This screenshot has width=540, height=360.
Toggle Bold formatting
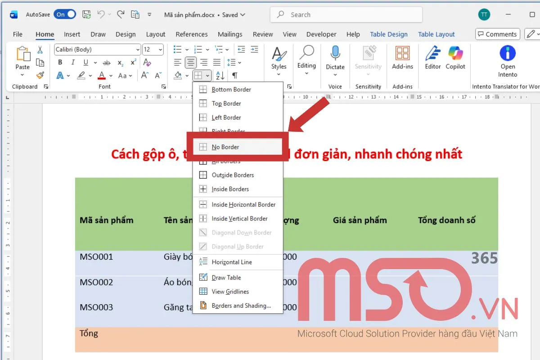[x=61, y=62]
